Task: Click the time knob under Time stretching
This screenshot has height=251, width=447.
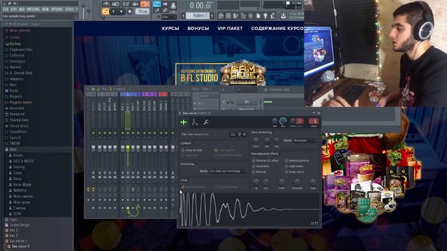Action: 277,140
